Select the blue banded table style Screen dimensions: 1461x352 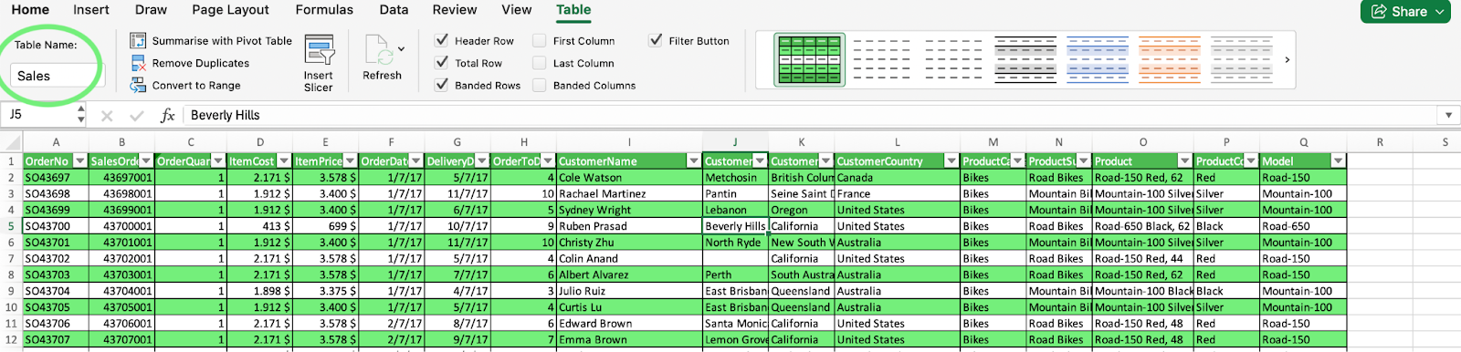click(1098, 60)
